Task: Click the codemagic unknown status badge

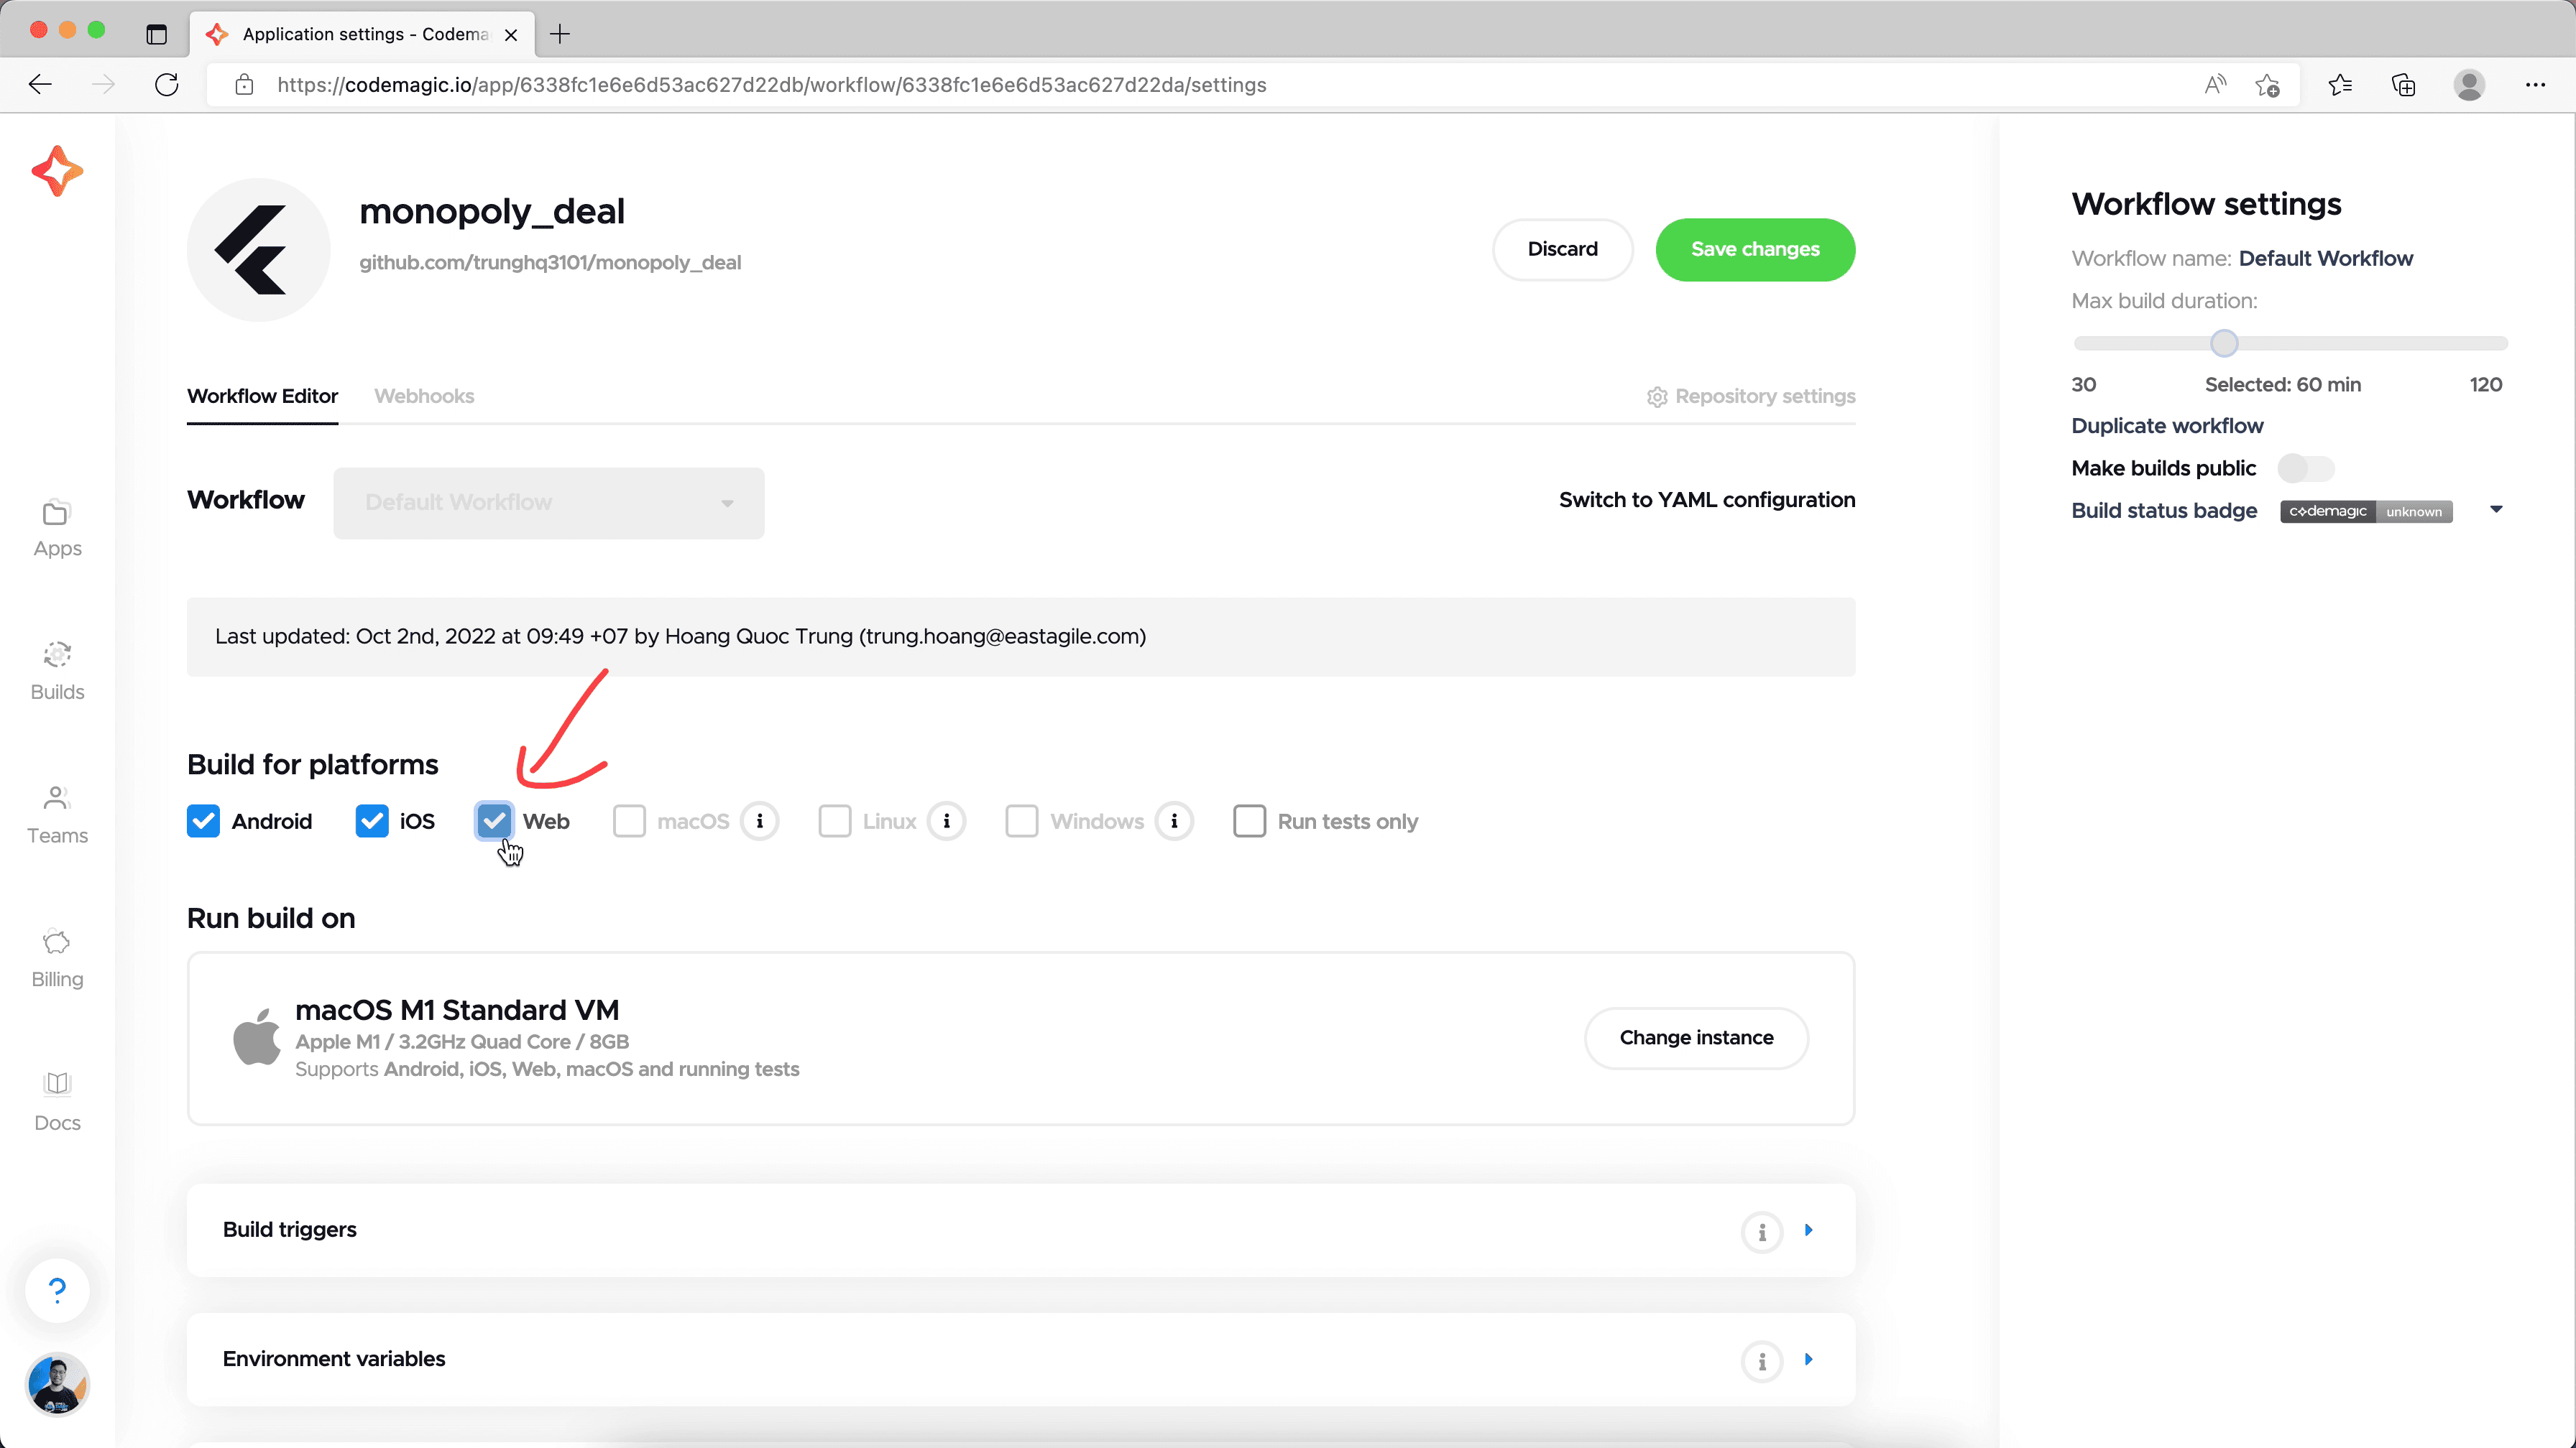Action: coord(2366,511)
